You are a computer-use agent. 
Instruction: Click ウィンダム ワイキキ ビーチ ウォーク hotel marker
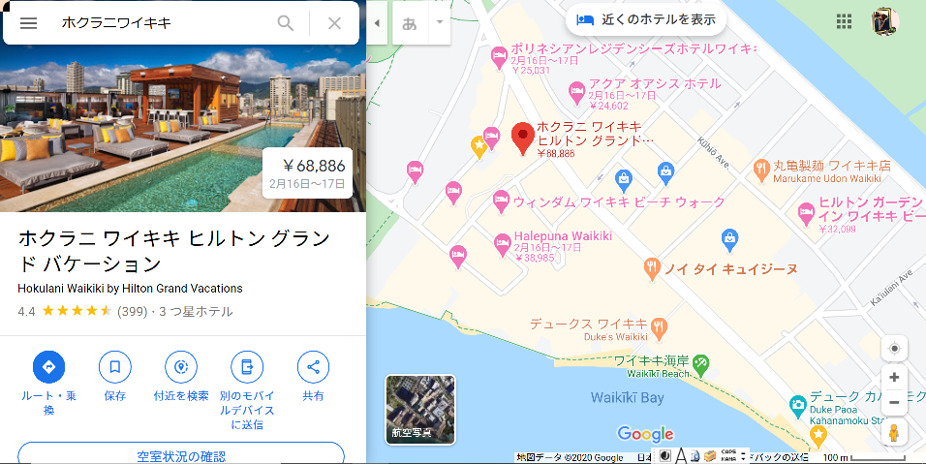coord(501,201)
